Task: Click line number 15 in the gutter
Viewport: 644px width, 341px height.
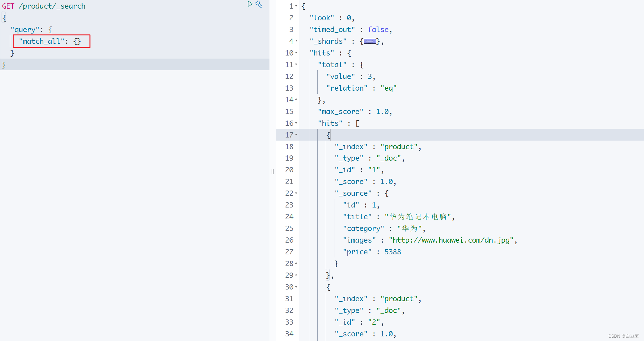Action: 289,112
